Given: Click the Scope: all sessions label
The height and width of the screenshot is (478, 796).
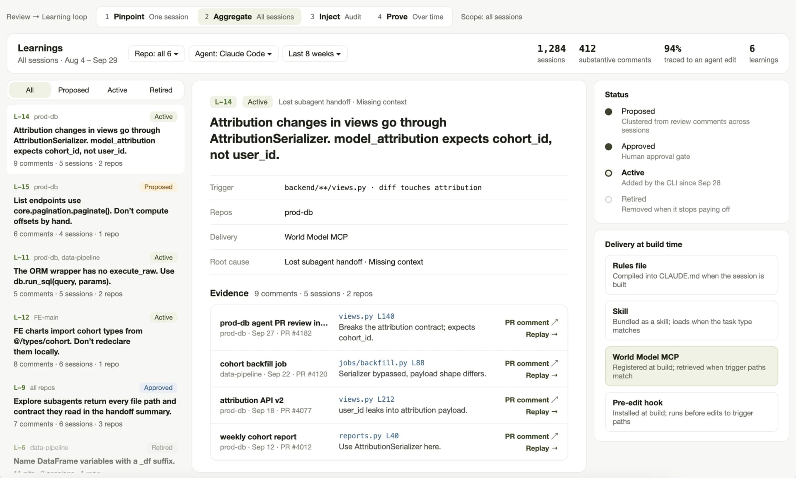Looking at the screenshot, I should point(491,17).
